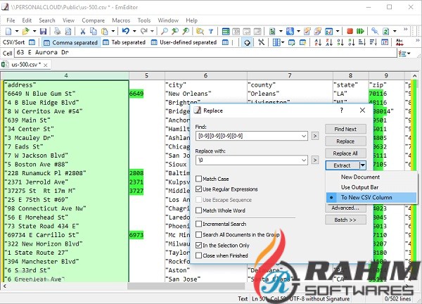
Task: Click the Find magnifier icon
Action: pyautogui.click(x=164, y=31)
